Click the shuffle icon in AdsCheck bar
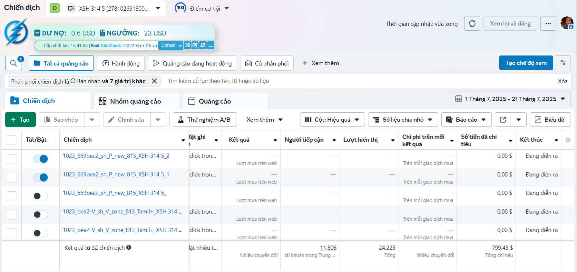The image size is (577, 272). 187,45
